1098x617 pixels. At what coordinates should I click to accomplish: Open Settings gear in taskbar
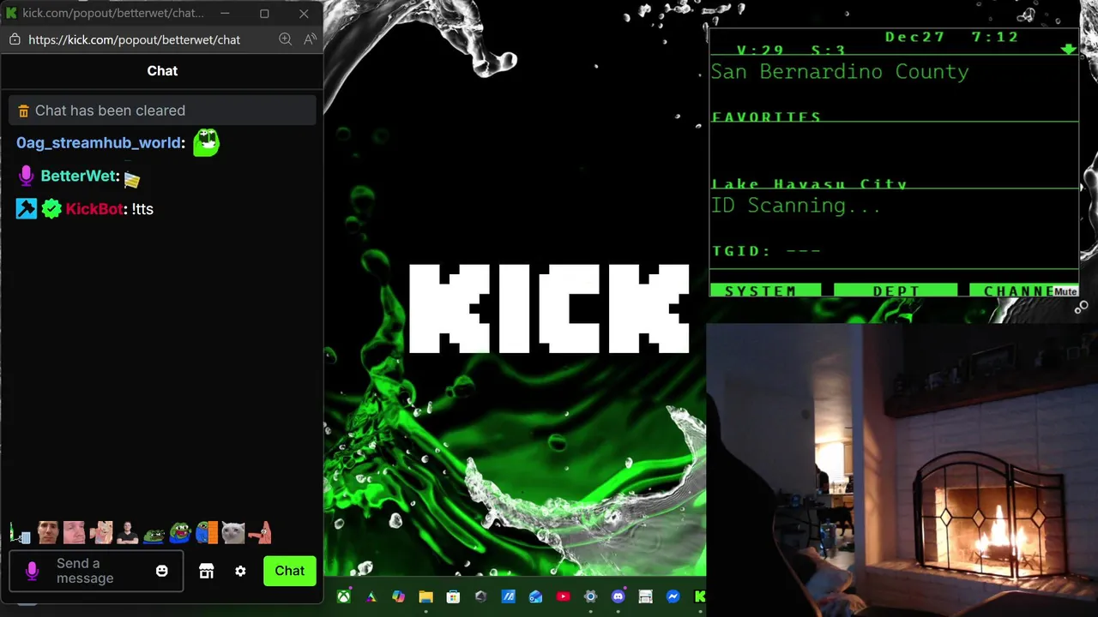590,596
